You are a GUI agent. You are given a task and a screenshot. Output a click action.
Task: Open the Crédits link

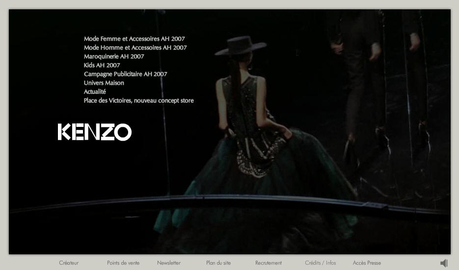click(x=313, y=263)
